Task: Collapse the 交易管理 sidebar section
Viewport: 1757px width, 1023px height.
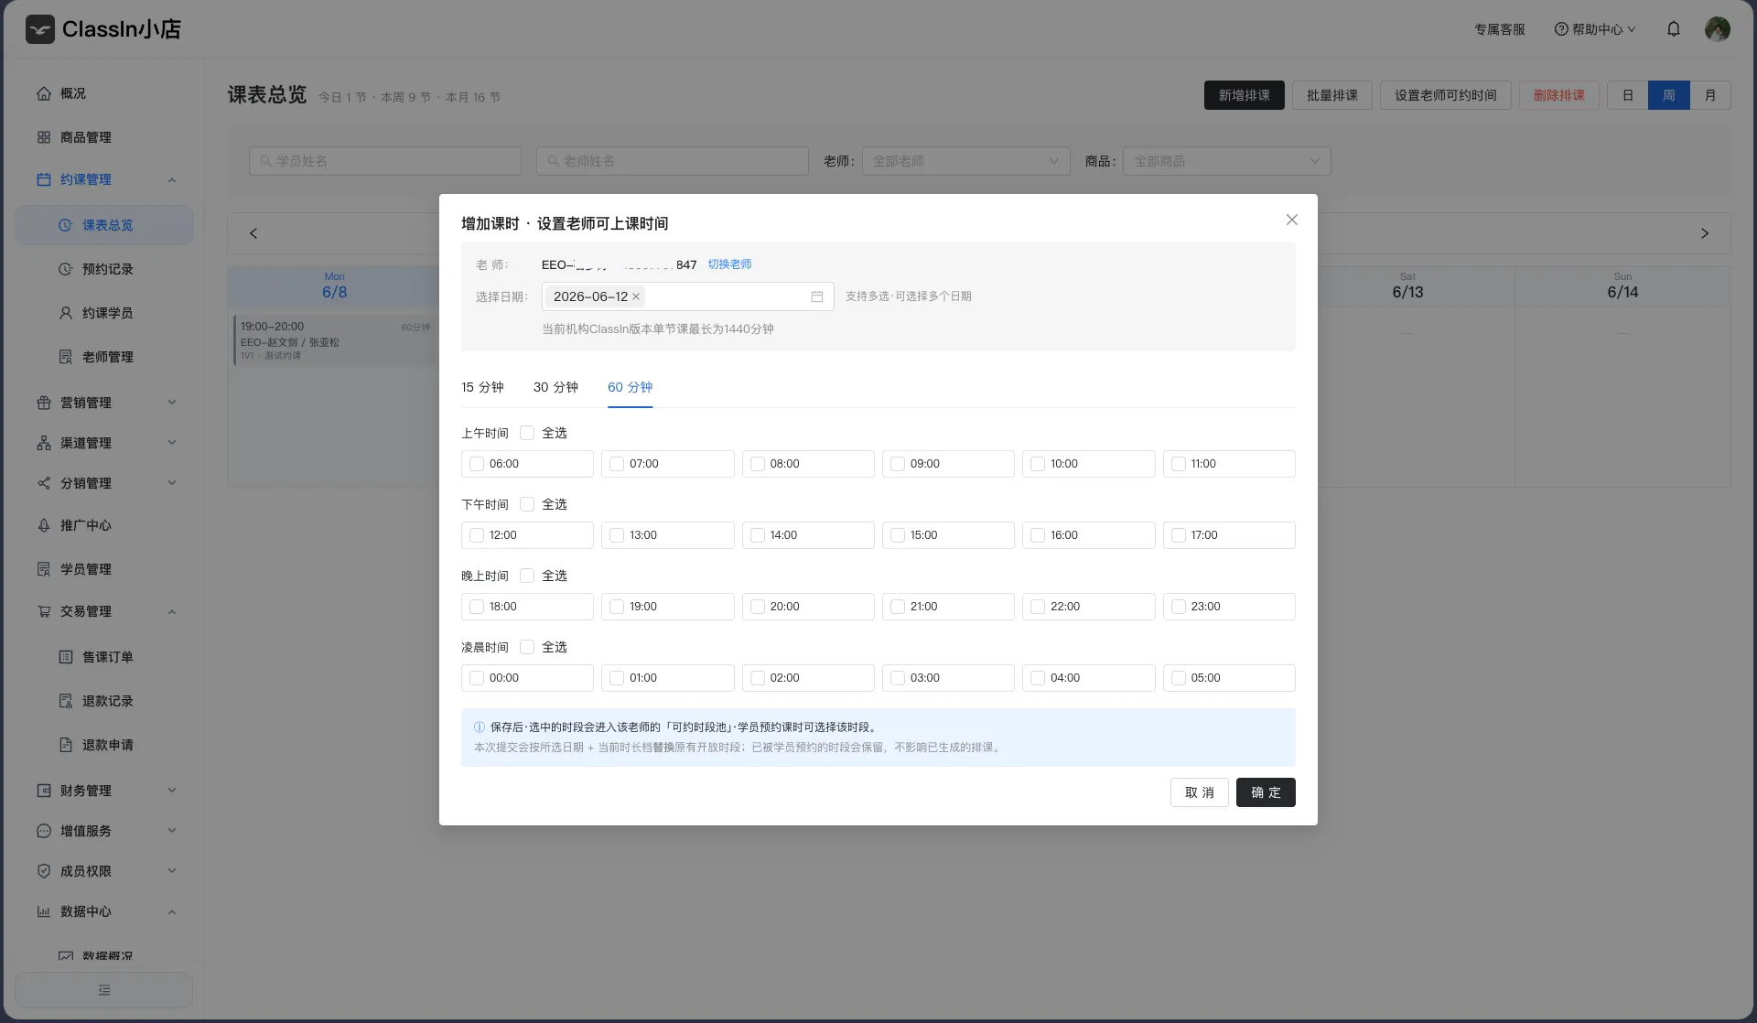Action: [172, 611]
